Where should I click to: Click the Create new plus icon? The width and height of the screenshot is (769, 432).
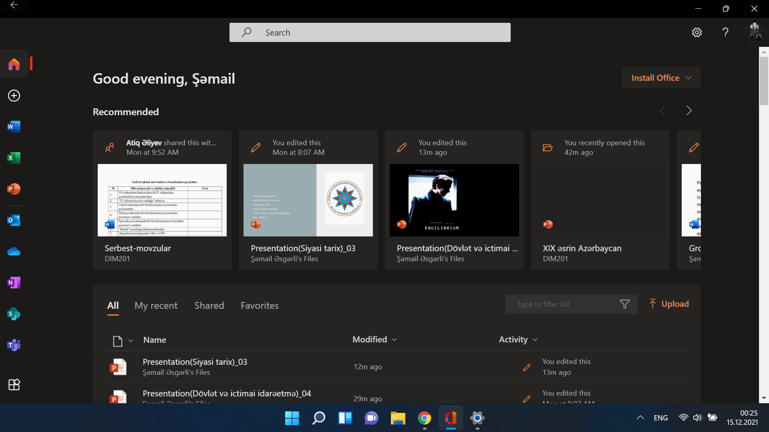pyautogui.click(x=14, y=96)
